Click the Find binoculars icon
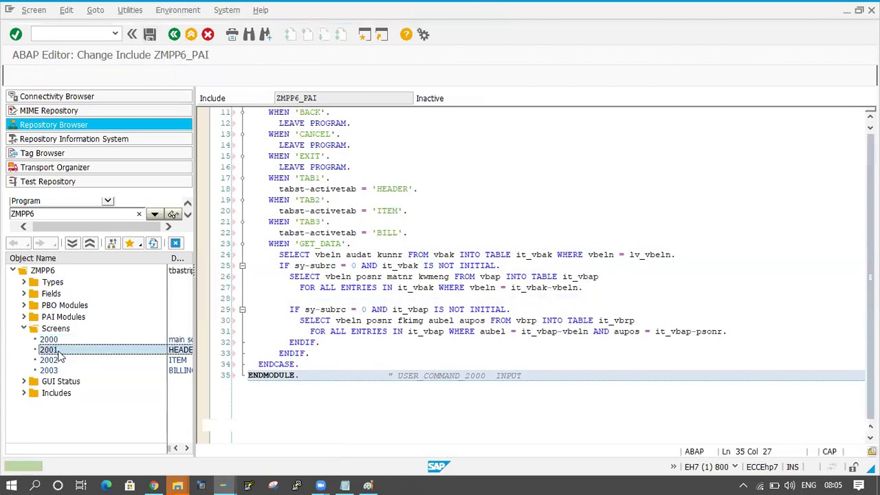880x495 pixels. [249, 34]
